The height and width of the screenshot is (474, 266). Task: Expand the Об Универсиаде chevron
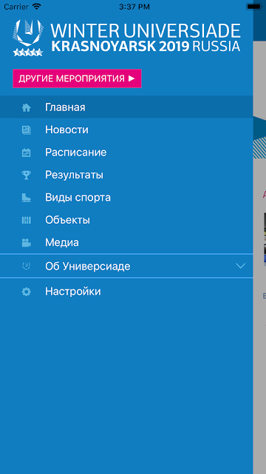(x=240, y=266)
